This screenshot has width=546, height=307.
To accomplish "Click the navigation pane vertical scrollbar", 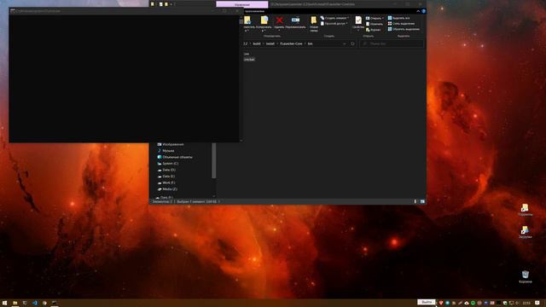I will click(x=214, y=160).
